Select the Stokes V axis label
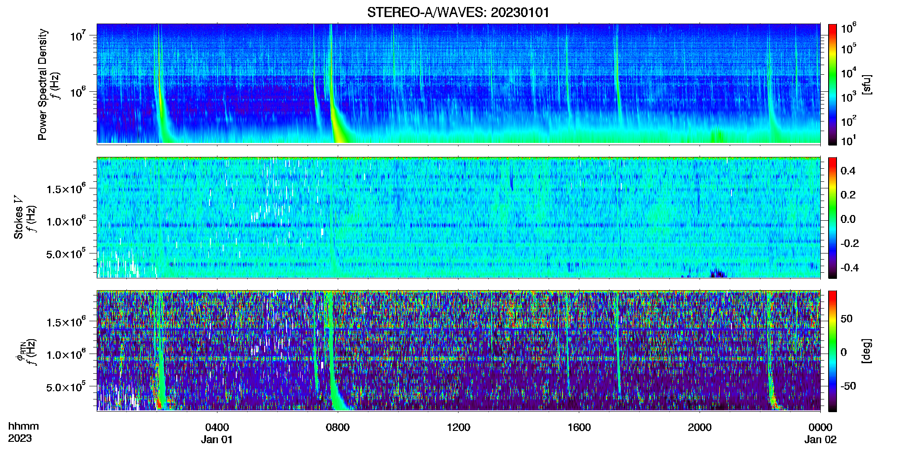 pyautogui.click(x=18, y=219)
